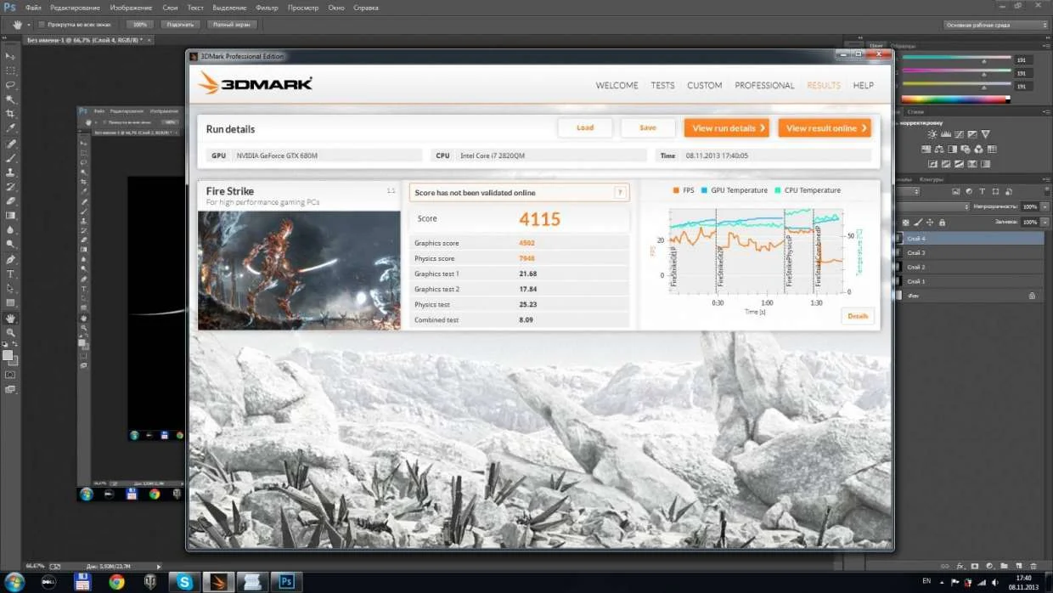Select the Zoom tool
Screen dimensions: 1053x593
coord(10,333)
